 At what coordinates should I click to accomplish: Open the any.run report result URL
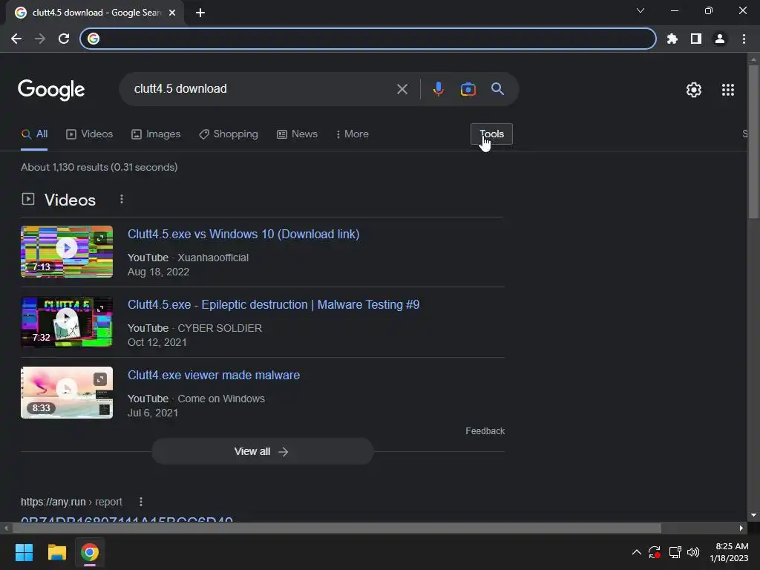pos(71,502)
